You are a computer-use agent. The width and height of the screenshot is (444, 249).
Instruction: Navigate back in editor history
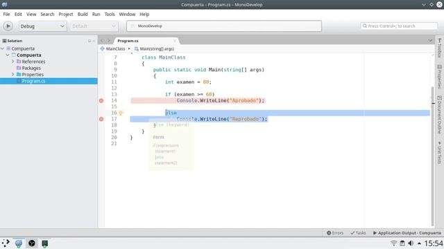pos(102,41)
